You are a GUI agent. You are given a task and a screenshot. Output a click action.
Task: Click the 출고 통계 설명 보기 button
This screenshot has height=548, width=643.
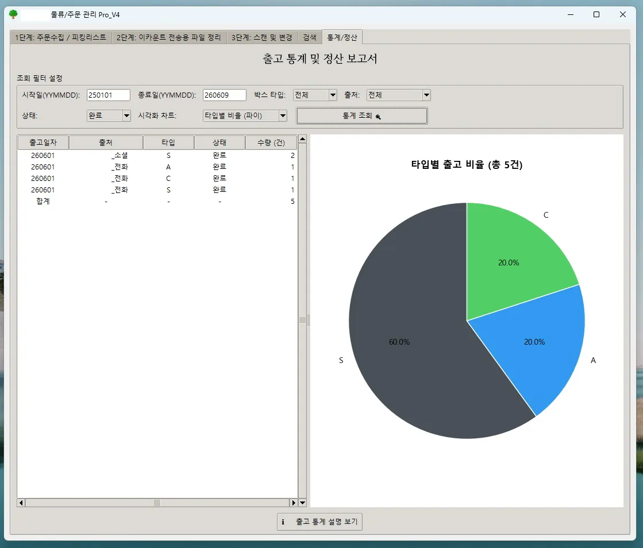click(319, 522)
